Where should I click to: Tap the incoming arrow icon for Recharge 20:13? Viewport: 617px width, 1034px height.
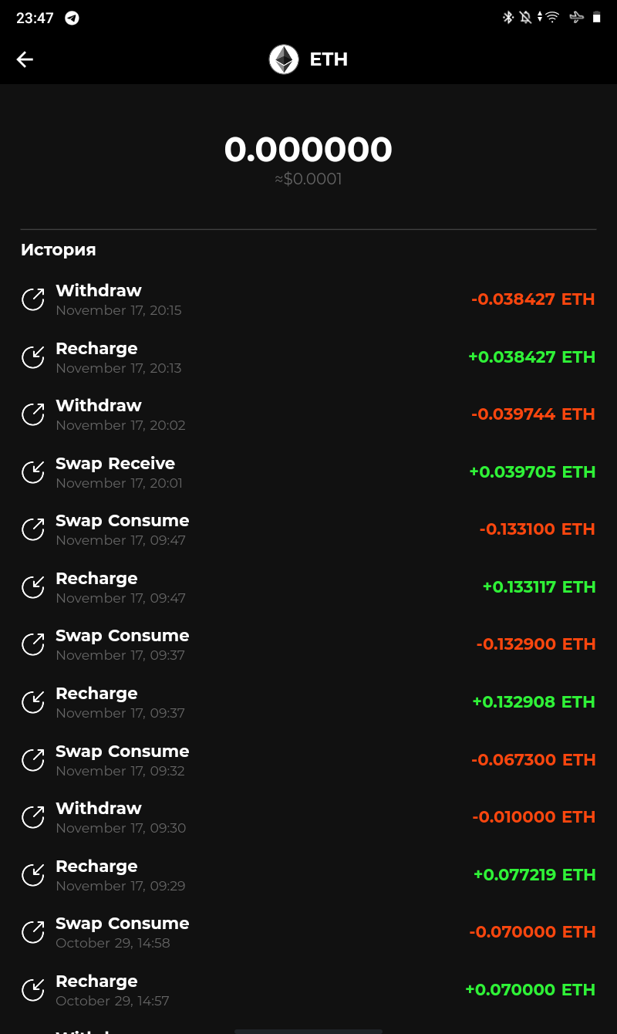(32, 357)
